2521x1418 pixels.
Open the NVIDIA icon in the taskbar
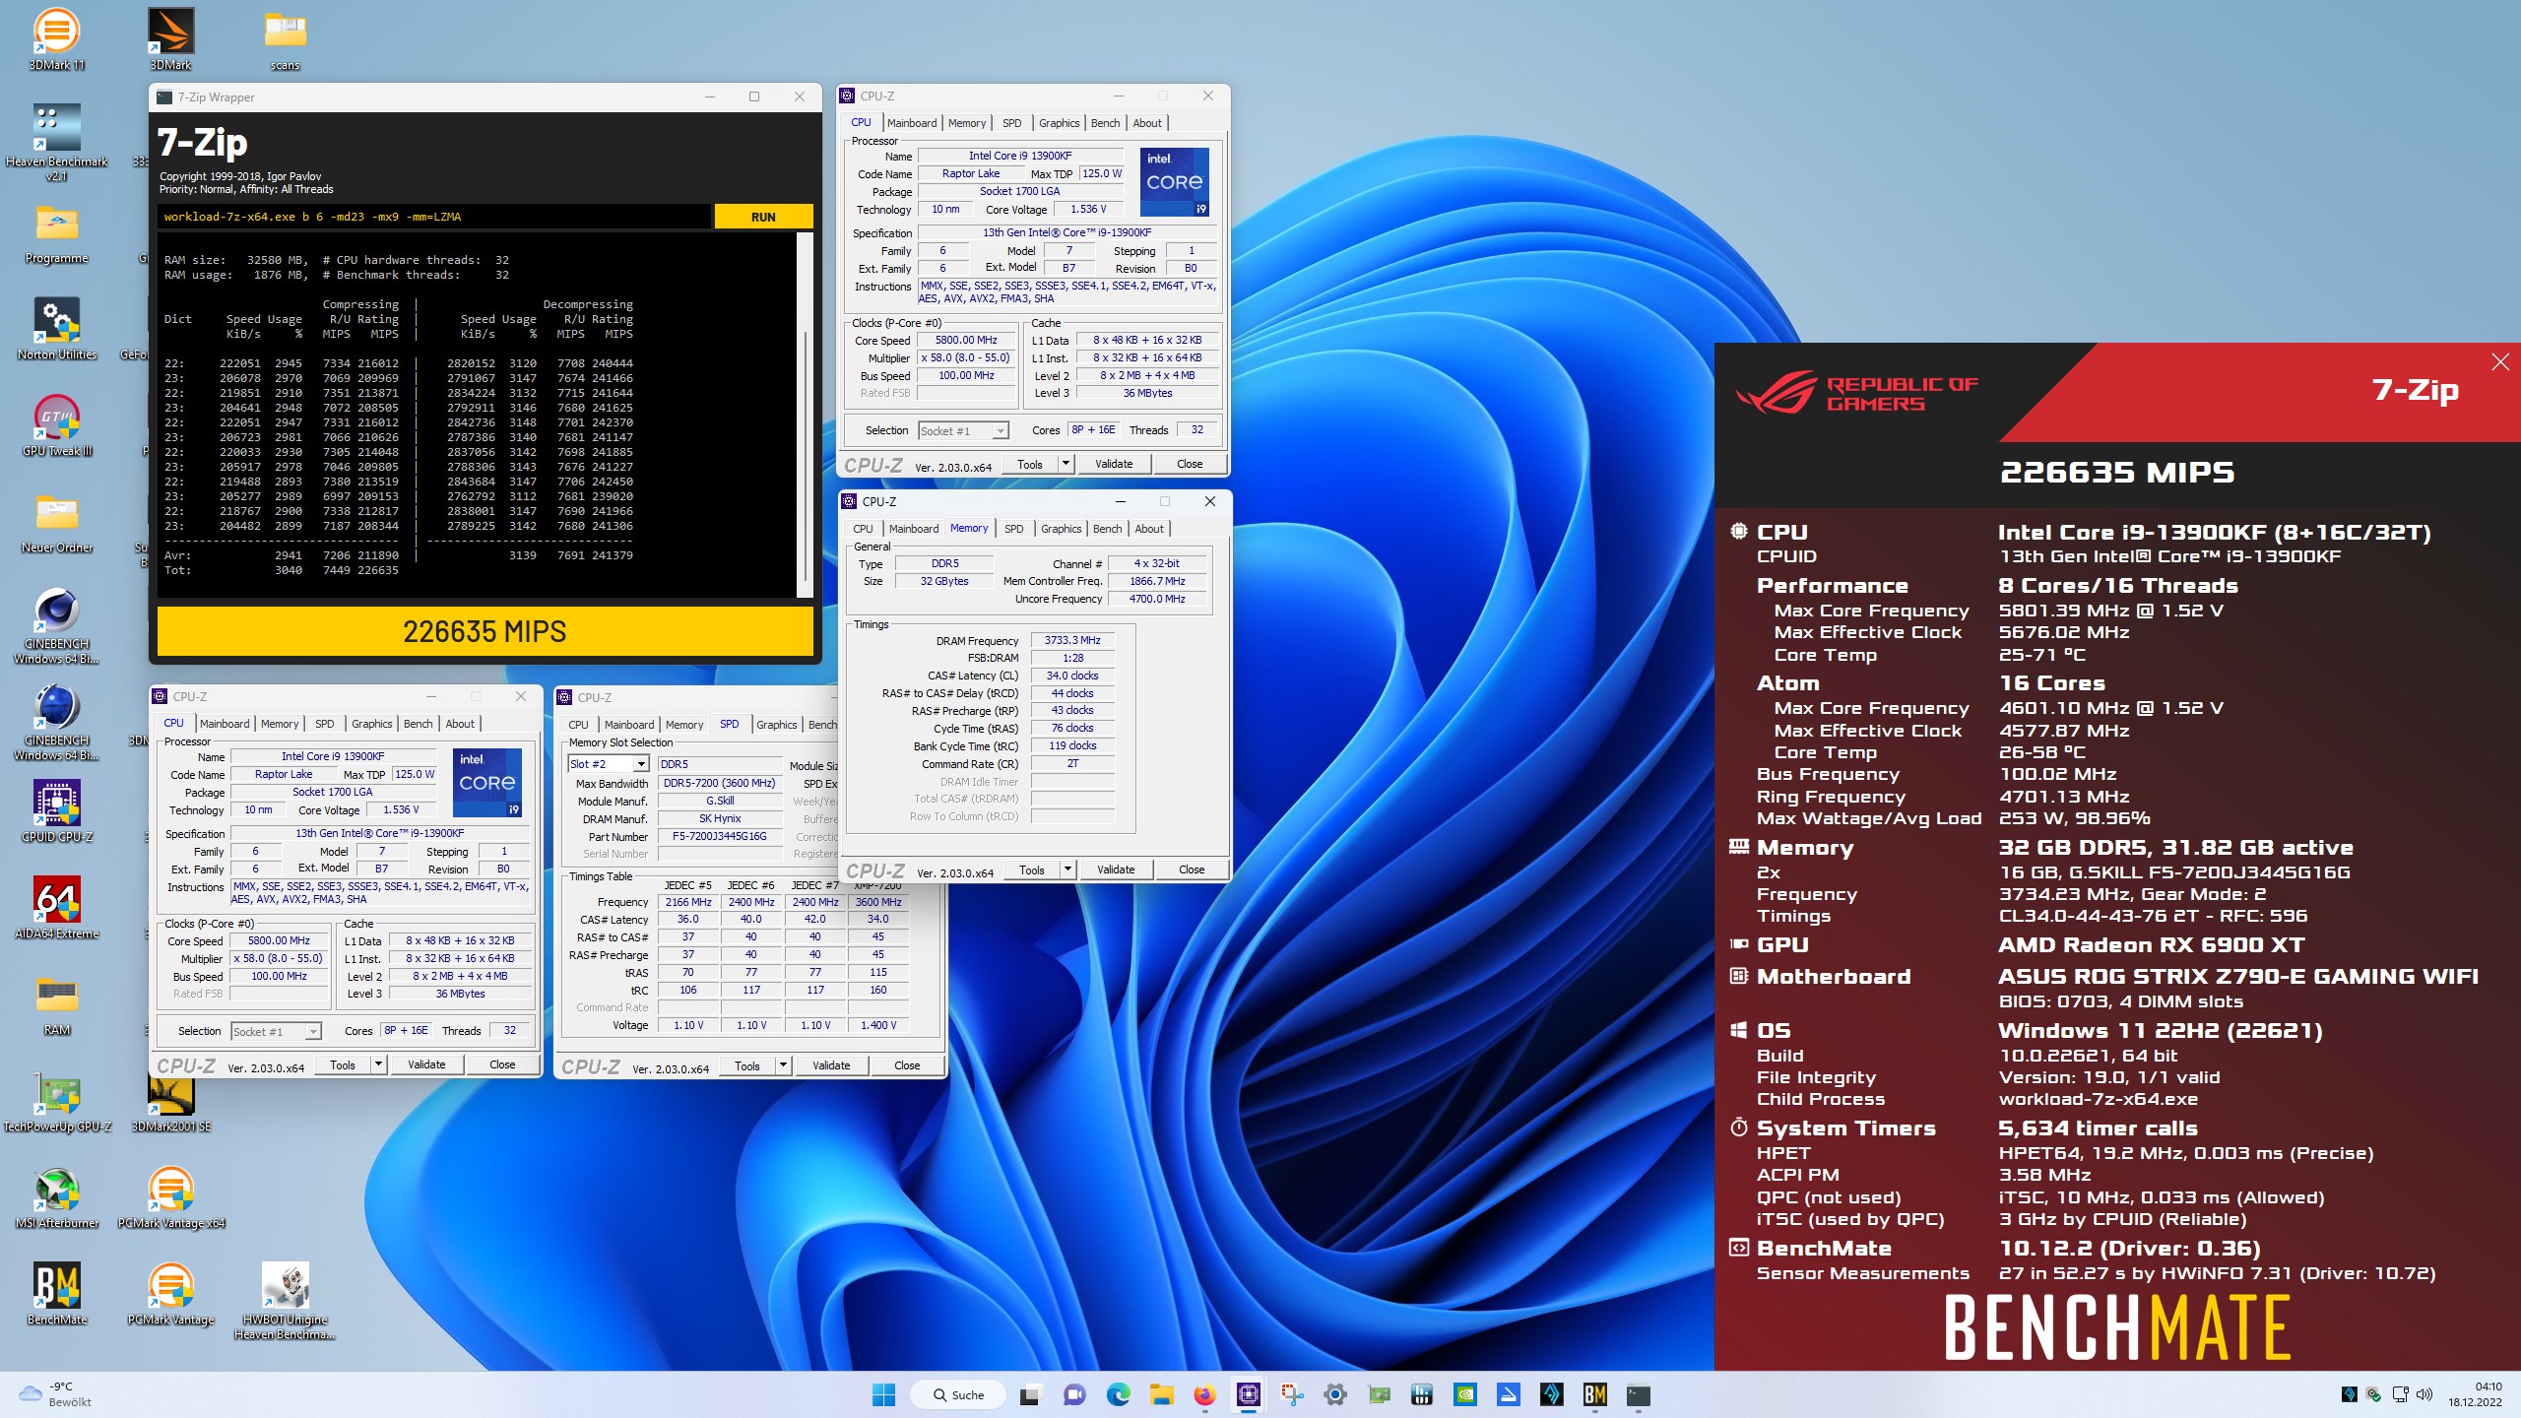(1464, 1394)
